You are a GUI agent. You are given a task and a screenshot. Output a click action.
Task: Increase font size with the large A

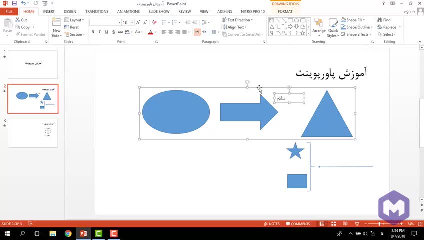pyautogui.click(x=138, y=22)
